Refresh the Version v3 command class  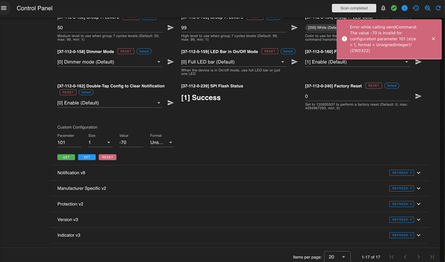[x=401, y=219]
